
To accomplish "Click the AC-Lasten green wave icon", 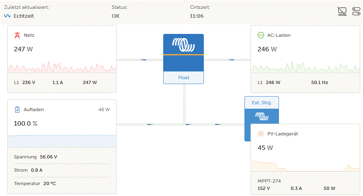I will click(261, 35).
